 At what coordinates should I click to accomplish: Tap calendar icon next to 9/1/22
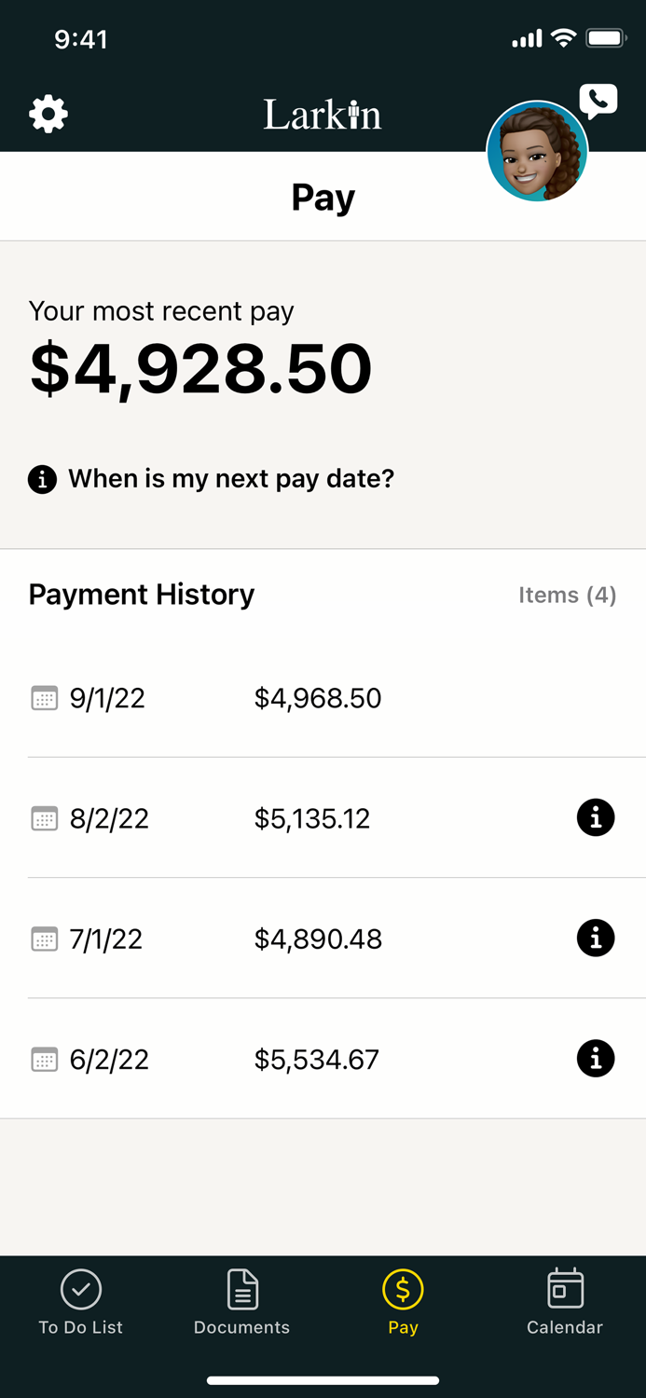pos(44,698)
